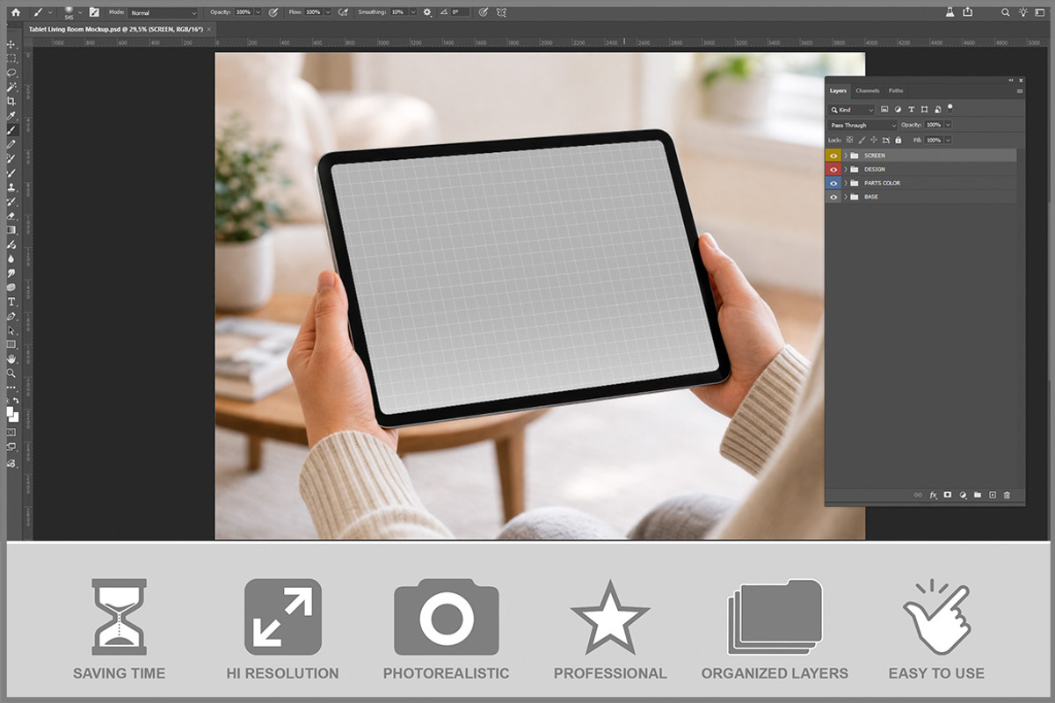Toggle pressure for opacity icon

(273, 12)
